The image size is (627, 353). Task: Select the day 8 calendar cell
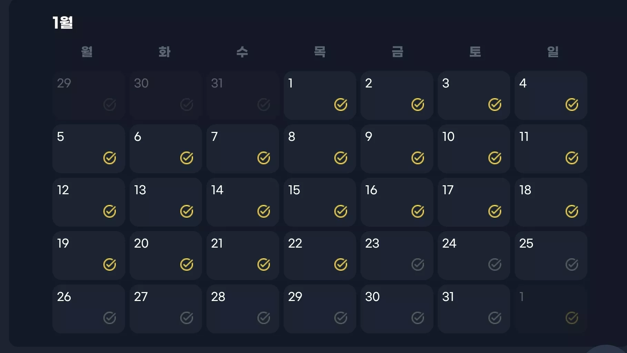click(x=320, y=149)
